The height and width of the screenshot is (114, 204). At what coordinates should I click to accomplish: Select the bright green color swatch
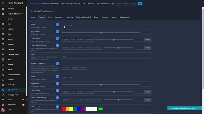click(x=100, y=109)
